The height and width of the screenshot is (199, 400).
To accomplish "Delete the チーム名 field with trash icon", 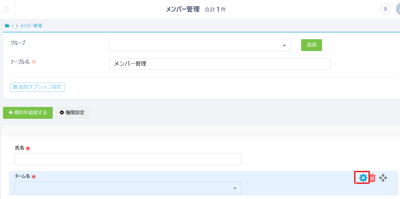I will coord(372,178).
